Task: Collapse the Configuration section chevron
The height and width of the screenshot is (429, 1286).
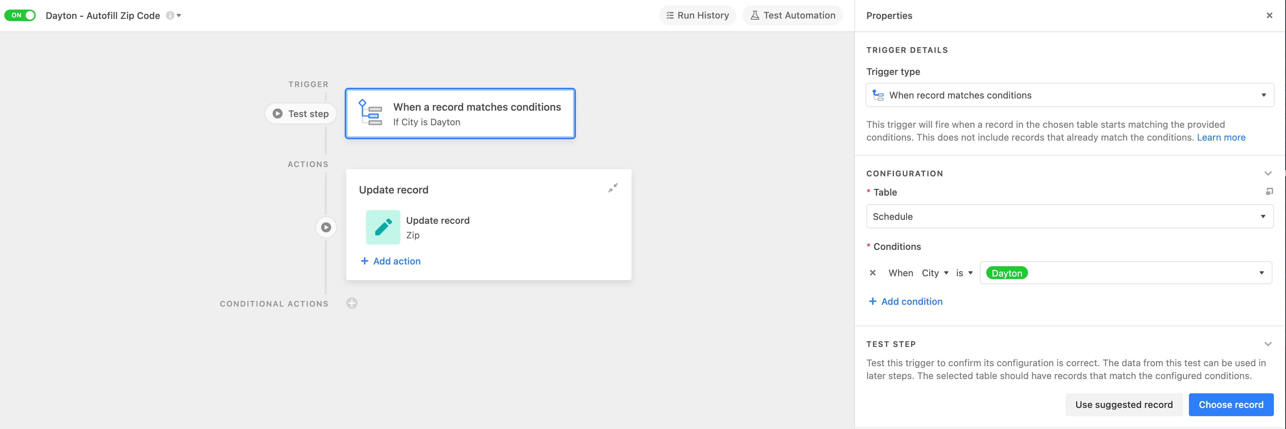Action: (1267, 174)
